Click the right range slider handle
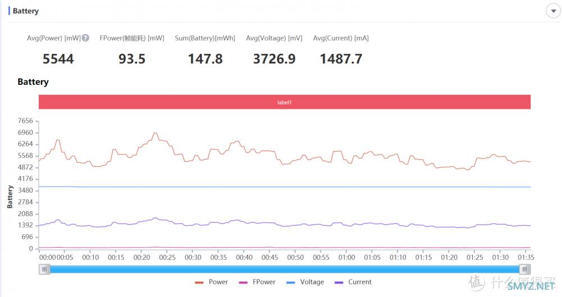 click(525, 269)
